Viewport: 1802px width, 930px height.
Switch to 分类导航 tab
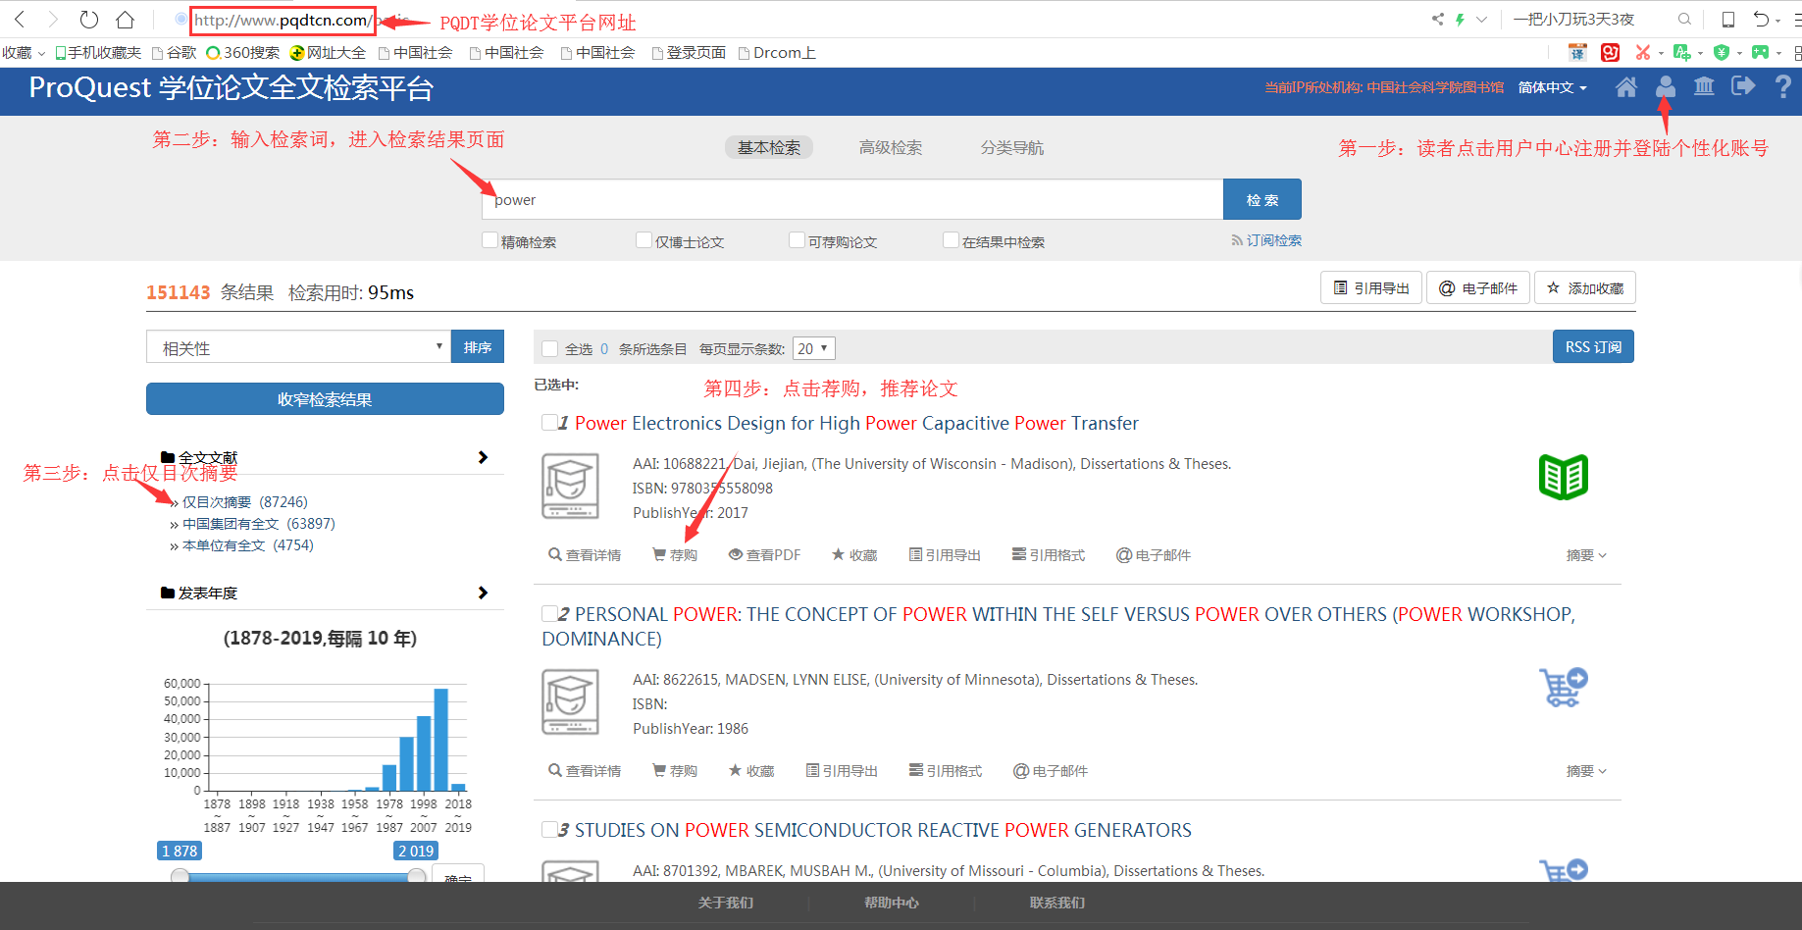pos(1011,147)
